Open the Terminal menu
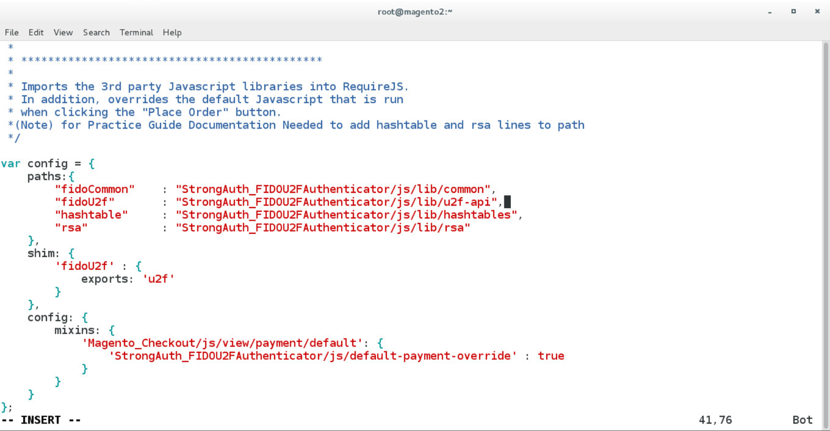 point(136,32)
